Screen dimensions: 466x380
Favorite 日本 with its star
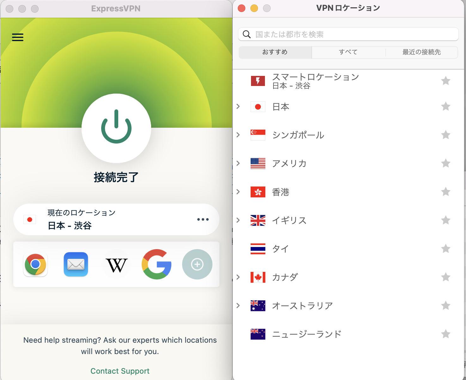[446, 107]
